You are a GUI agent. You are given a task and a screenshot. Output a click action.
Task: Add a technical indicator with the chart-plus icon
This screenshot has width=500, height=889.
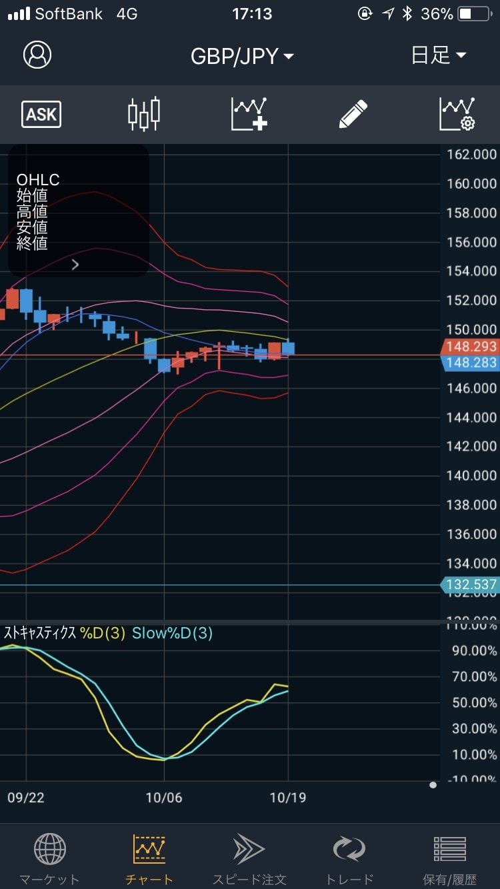tap(249, 114)
